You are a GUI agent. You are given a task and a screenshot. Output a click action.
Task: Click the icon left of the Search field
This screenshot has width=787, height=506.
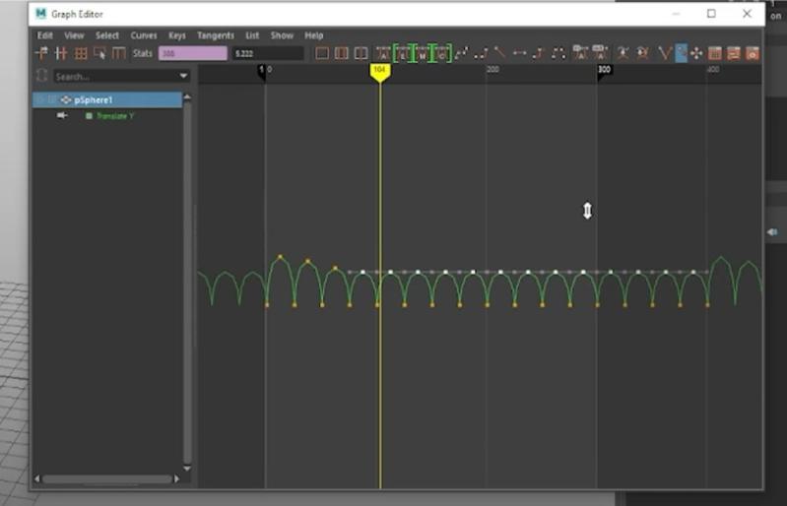(x=41, y=76)
